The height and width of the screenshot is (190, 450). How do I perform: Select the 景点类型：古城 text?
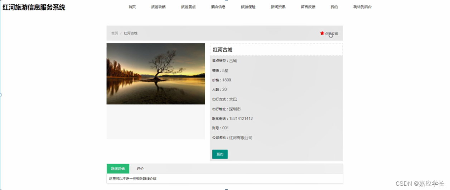click(x=224, y=61)
